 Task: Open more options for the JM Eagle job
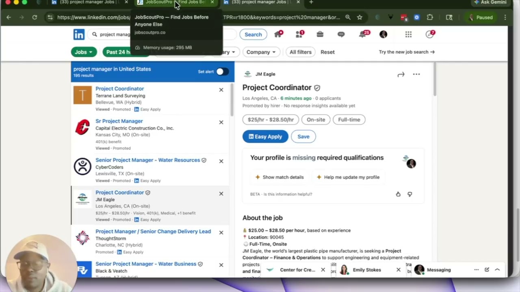[x=416, y=74]
